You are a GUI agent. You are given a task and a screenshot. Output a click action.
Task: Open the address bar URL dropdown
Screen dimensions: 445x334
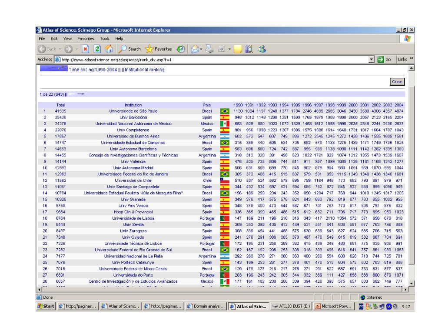[x=371, y=59]
